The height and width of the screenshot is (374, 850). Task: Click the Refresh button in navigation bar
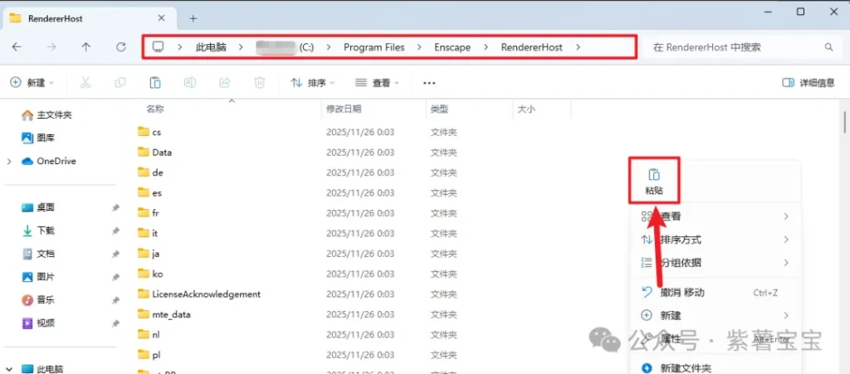(x=121, y=47)
